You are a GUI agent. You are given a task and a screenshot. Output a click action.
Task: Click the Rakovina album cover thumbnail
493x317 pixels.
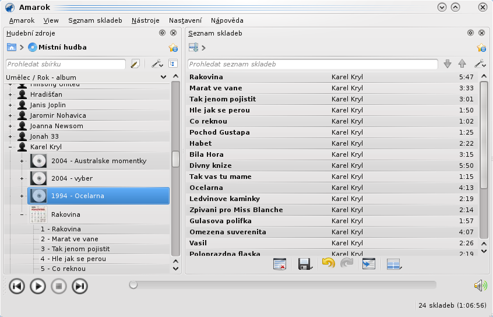[x=38, y=214]
